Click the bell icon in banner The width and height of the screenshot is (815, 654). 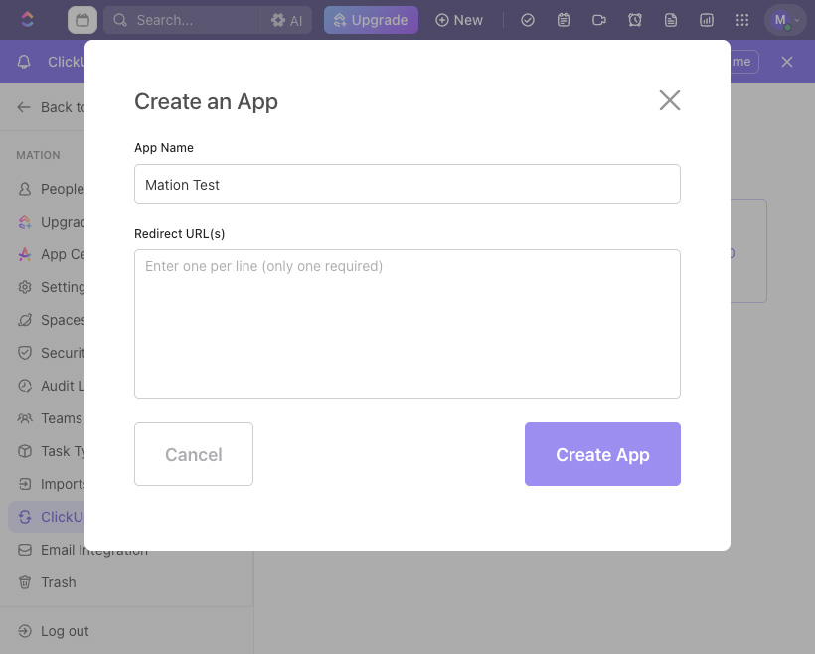tap(24, 62)
